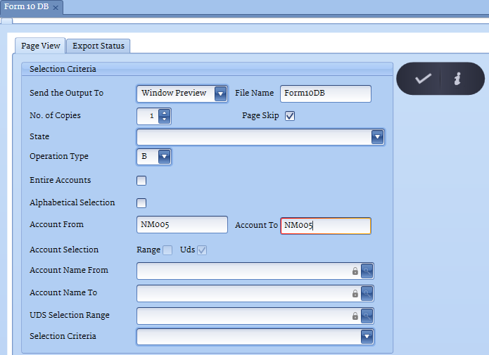Click search icon for UDS Selection Range
Viewport: 489px width, 355px height.
tap(367, 316)
